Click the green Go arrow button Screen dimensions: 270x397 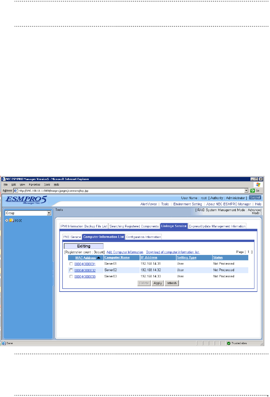coord(252,190)
